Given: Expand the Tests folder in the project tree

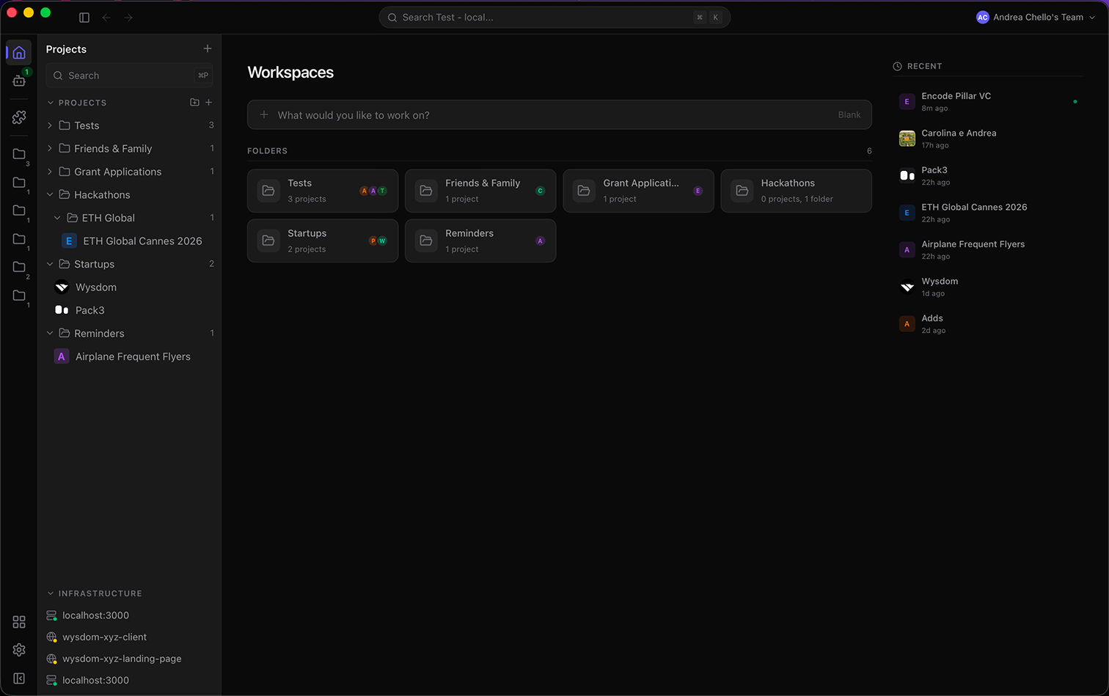Looking at the screenshot, I should click(x=49, y=125).
